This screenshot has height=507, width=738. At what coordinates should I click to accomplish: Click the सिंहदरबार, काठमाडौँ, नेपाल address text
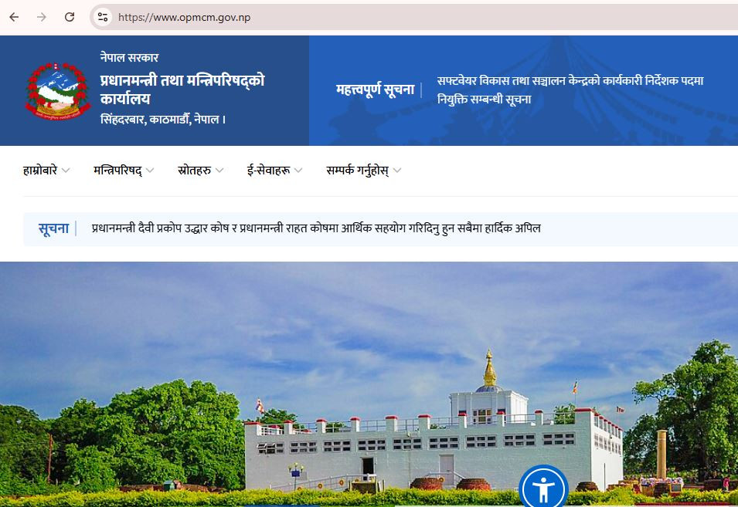[163, 120]
